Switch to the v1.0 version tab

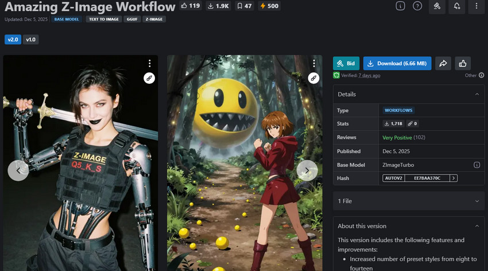[31, 40]
